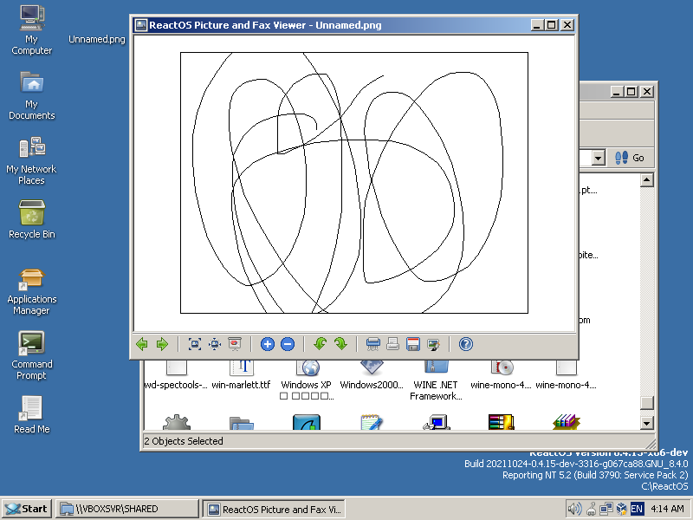Image resolution: width=693 pixels, height=520 pixels.
Task: Select the Best Fit view icon
Action: tap(194, 344)
